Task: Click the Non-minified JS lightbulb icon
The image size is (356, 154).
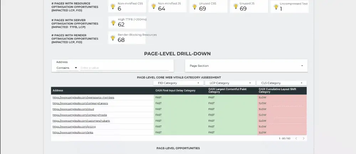Action: click(x=154, y=6)
